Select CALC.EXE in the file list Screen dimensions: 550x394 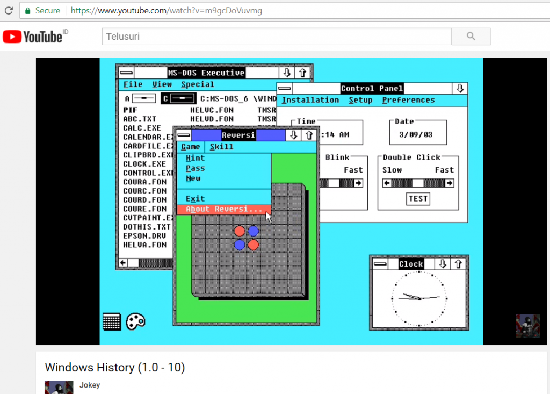(142, 128)
